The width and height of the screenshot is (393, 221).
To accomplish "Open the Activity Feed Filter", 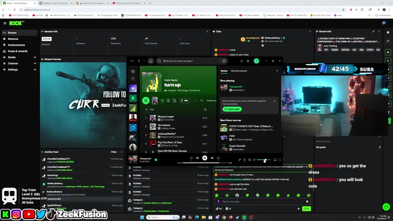I will (x=114, y=152).
